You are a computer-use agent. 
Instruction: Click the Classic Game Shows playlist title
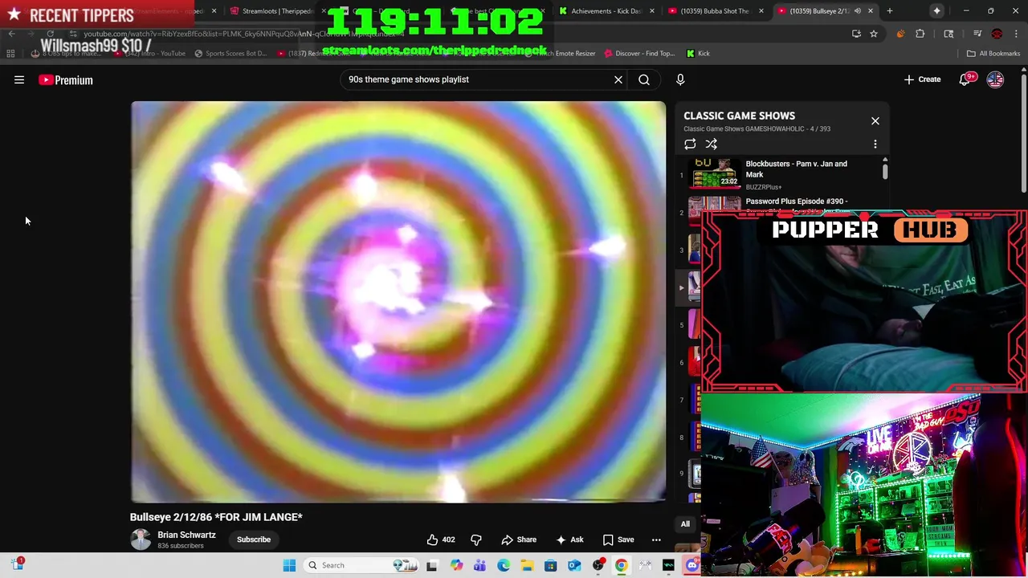tap(739, 116)
